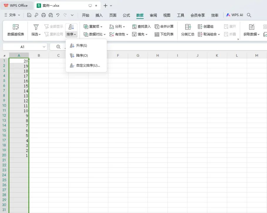The width and height of the screenshot is (267, 213).
Task: Click cell containing value 11
Action: coord(19,106)
